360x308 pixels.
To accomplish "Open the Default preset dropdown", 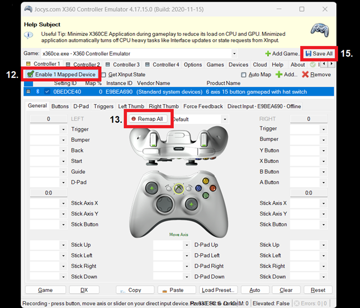I will click(225, 119).
